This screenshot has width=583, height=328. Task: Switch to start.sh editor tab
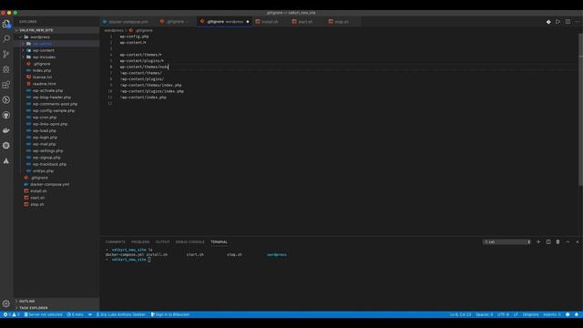(305, 22)
